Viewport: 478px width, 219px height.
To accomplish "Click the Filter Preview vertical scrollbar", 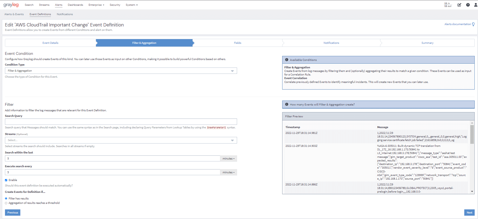I will click(x=472, y=134).
